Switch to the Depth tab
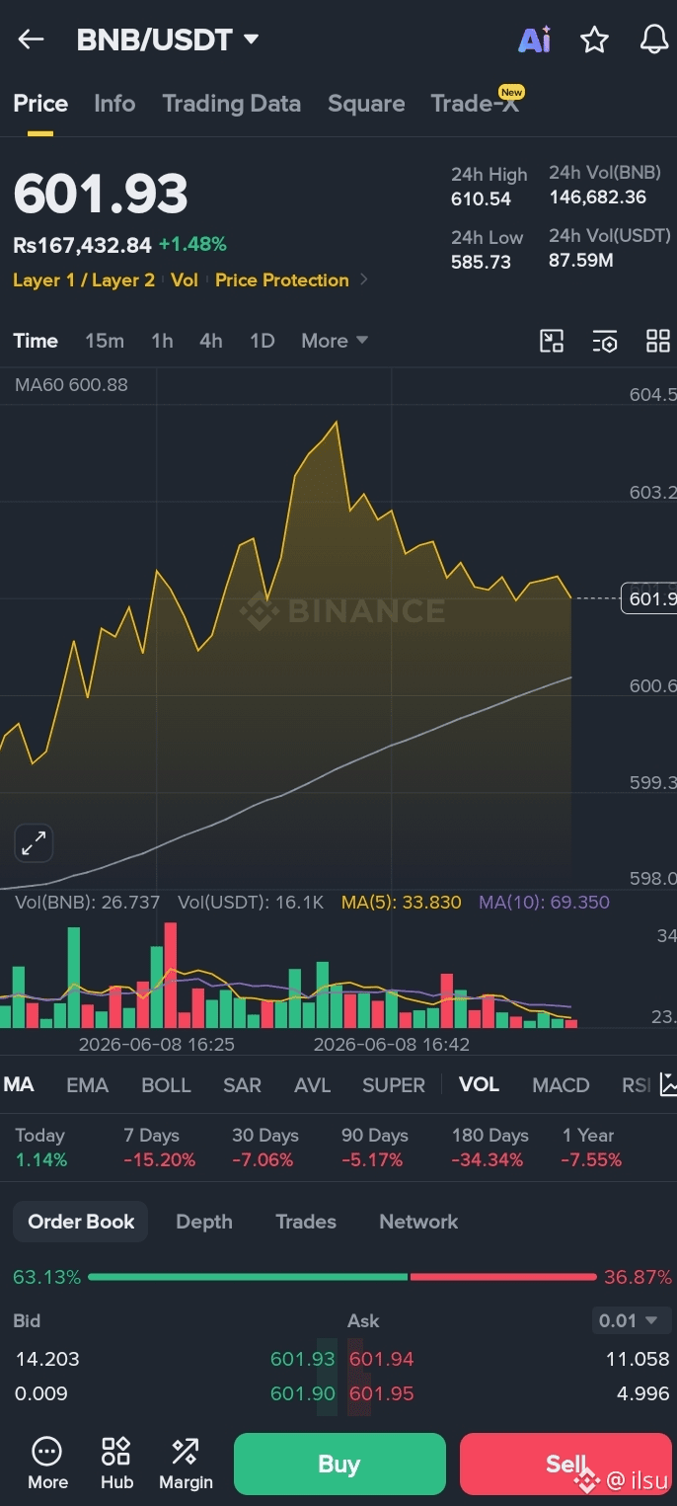 click(203, 1222)
